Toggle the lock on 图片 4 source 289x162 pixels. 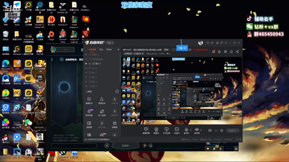tap(90, 64)
